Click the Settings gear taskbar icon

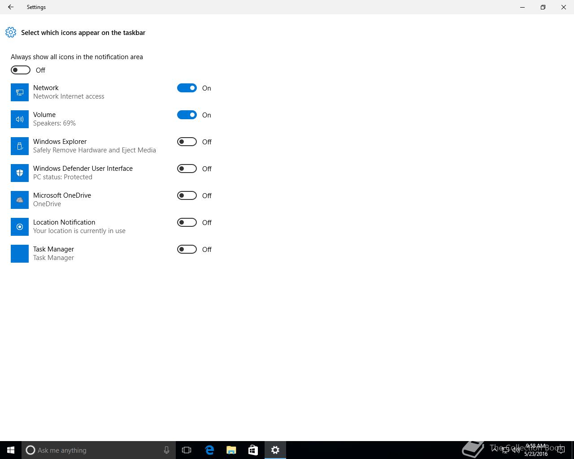coord(275,450)
